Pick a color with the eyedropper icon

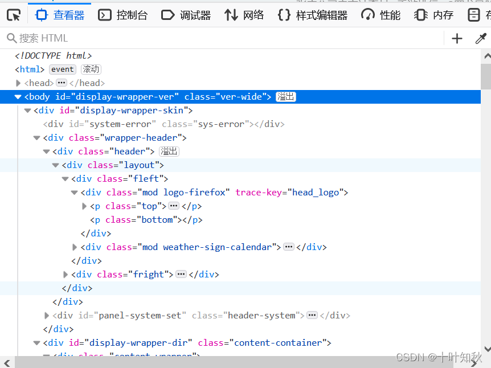coord(481,39)
